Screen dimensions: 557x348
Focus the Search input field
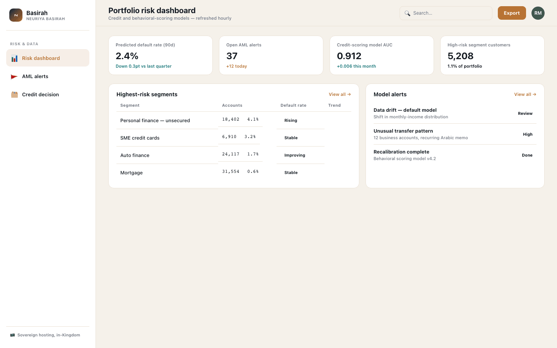tap(446, 13)
